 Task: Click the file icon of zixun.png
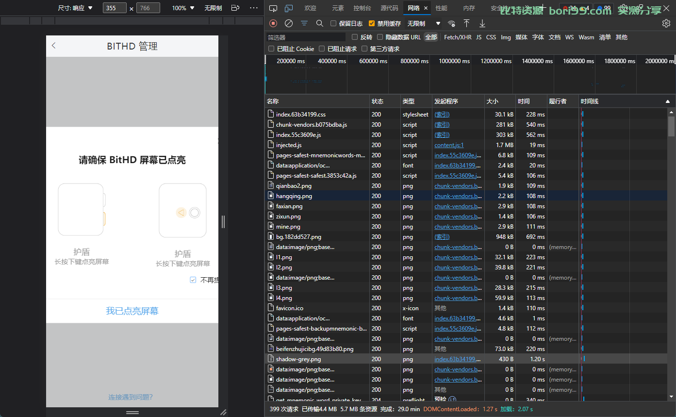[x=271, y=217]
